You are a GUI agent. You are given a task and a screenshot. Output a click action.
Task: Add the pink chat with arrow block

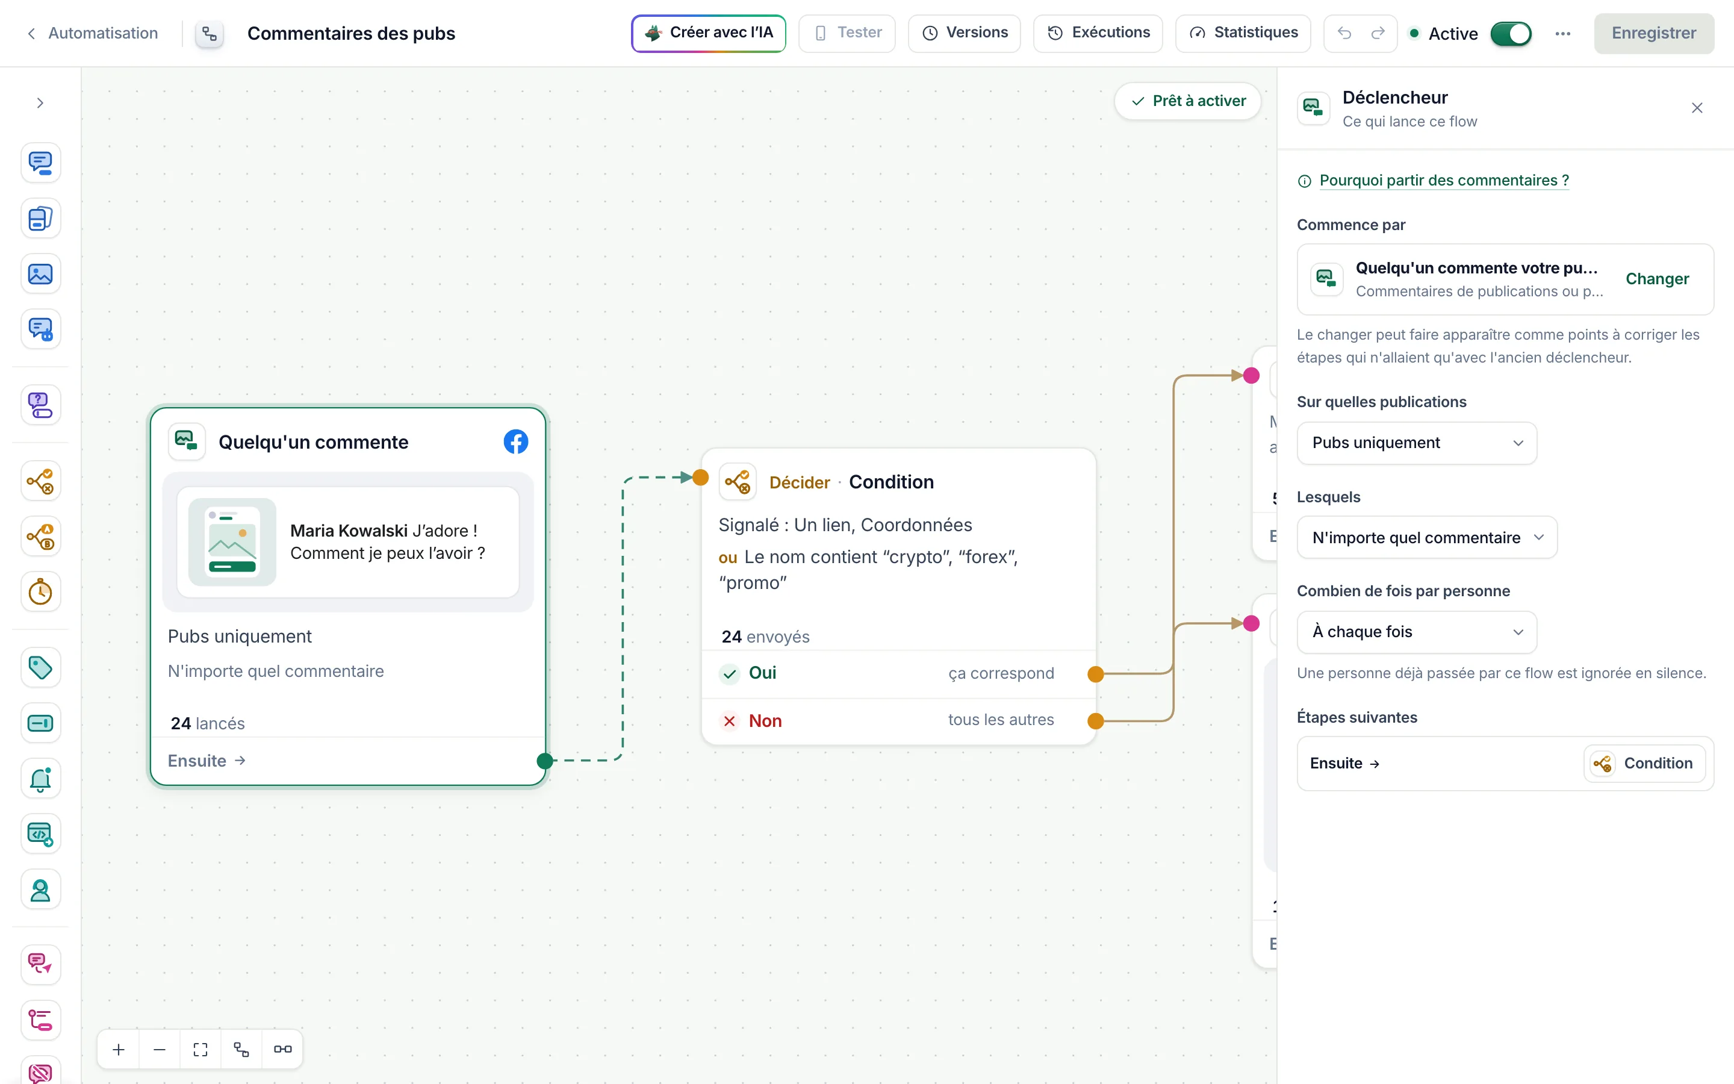[40, 964]
